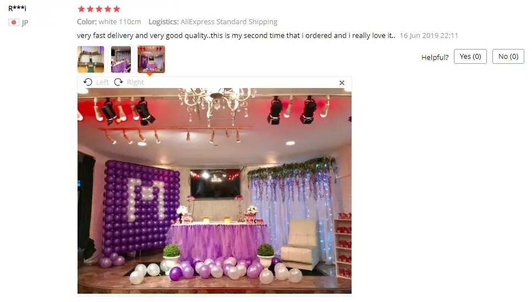Open the second review thumbnail
The width and height of the screenshot is (532, 302).
pos(121,59)
